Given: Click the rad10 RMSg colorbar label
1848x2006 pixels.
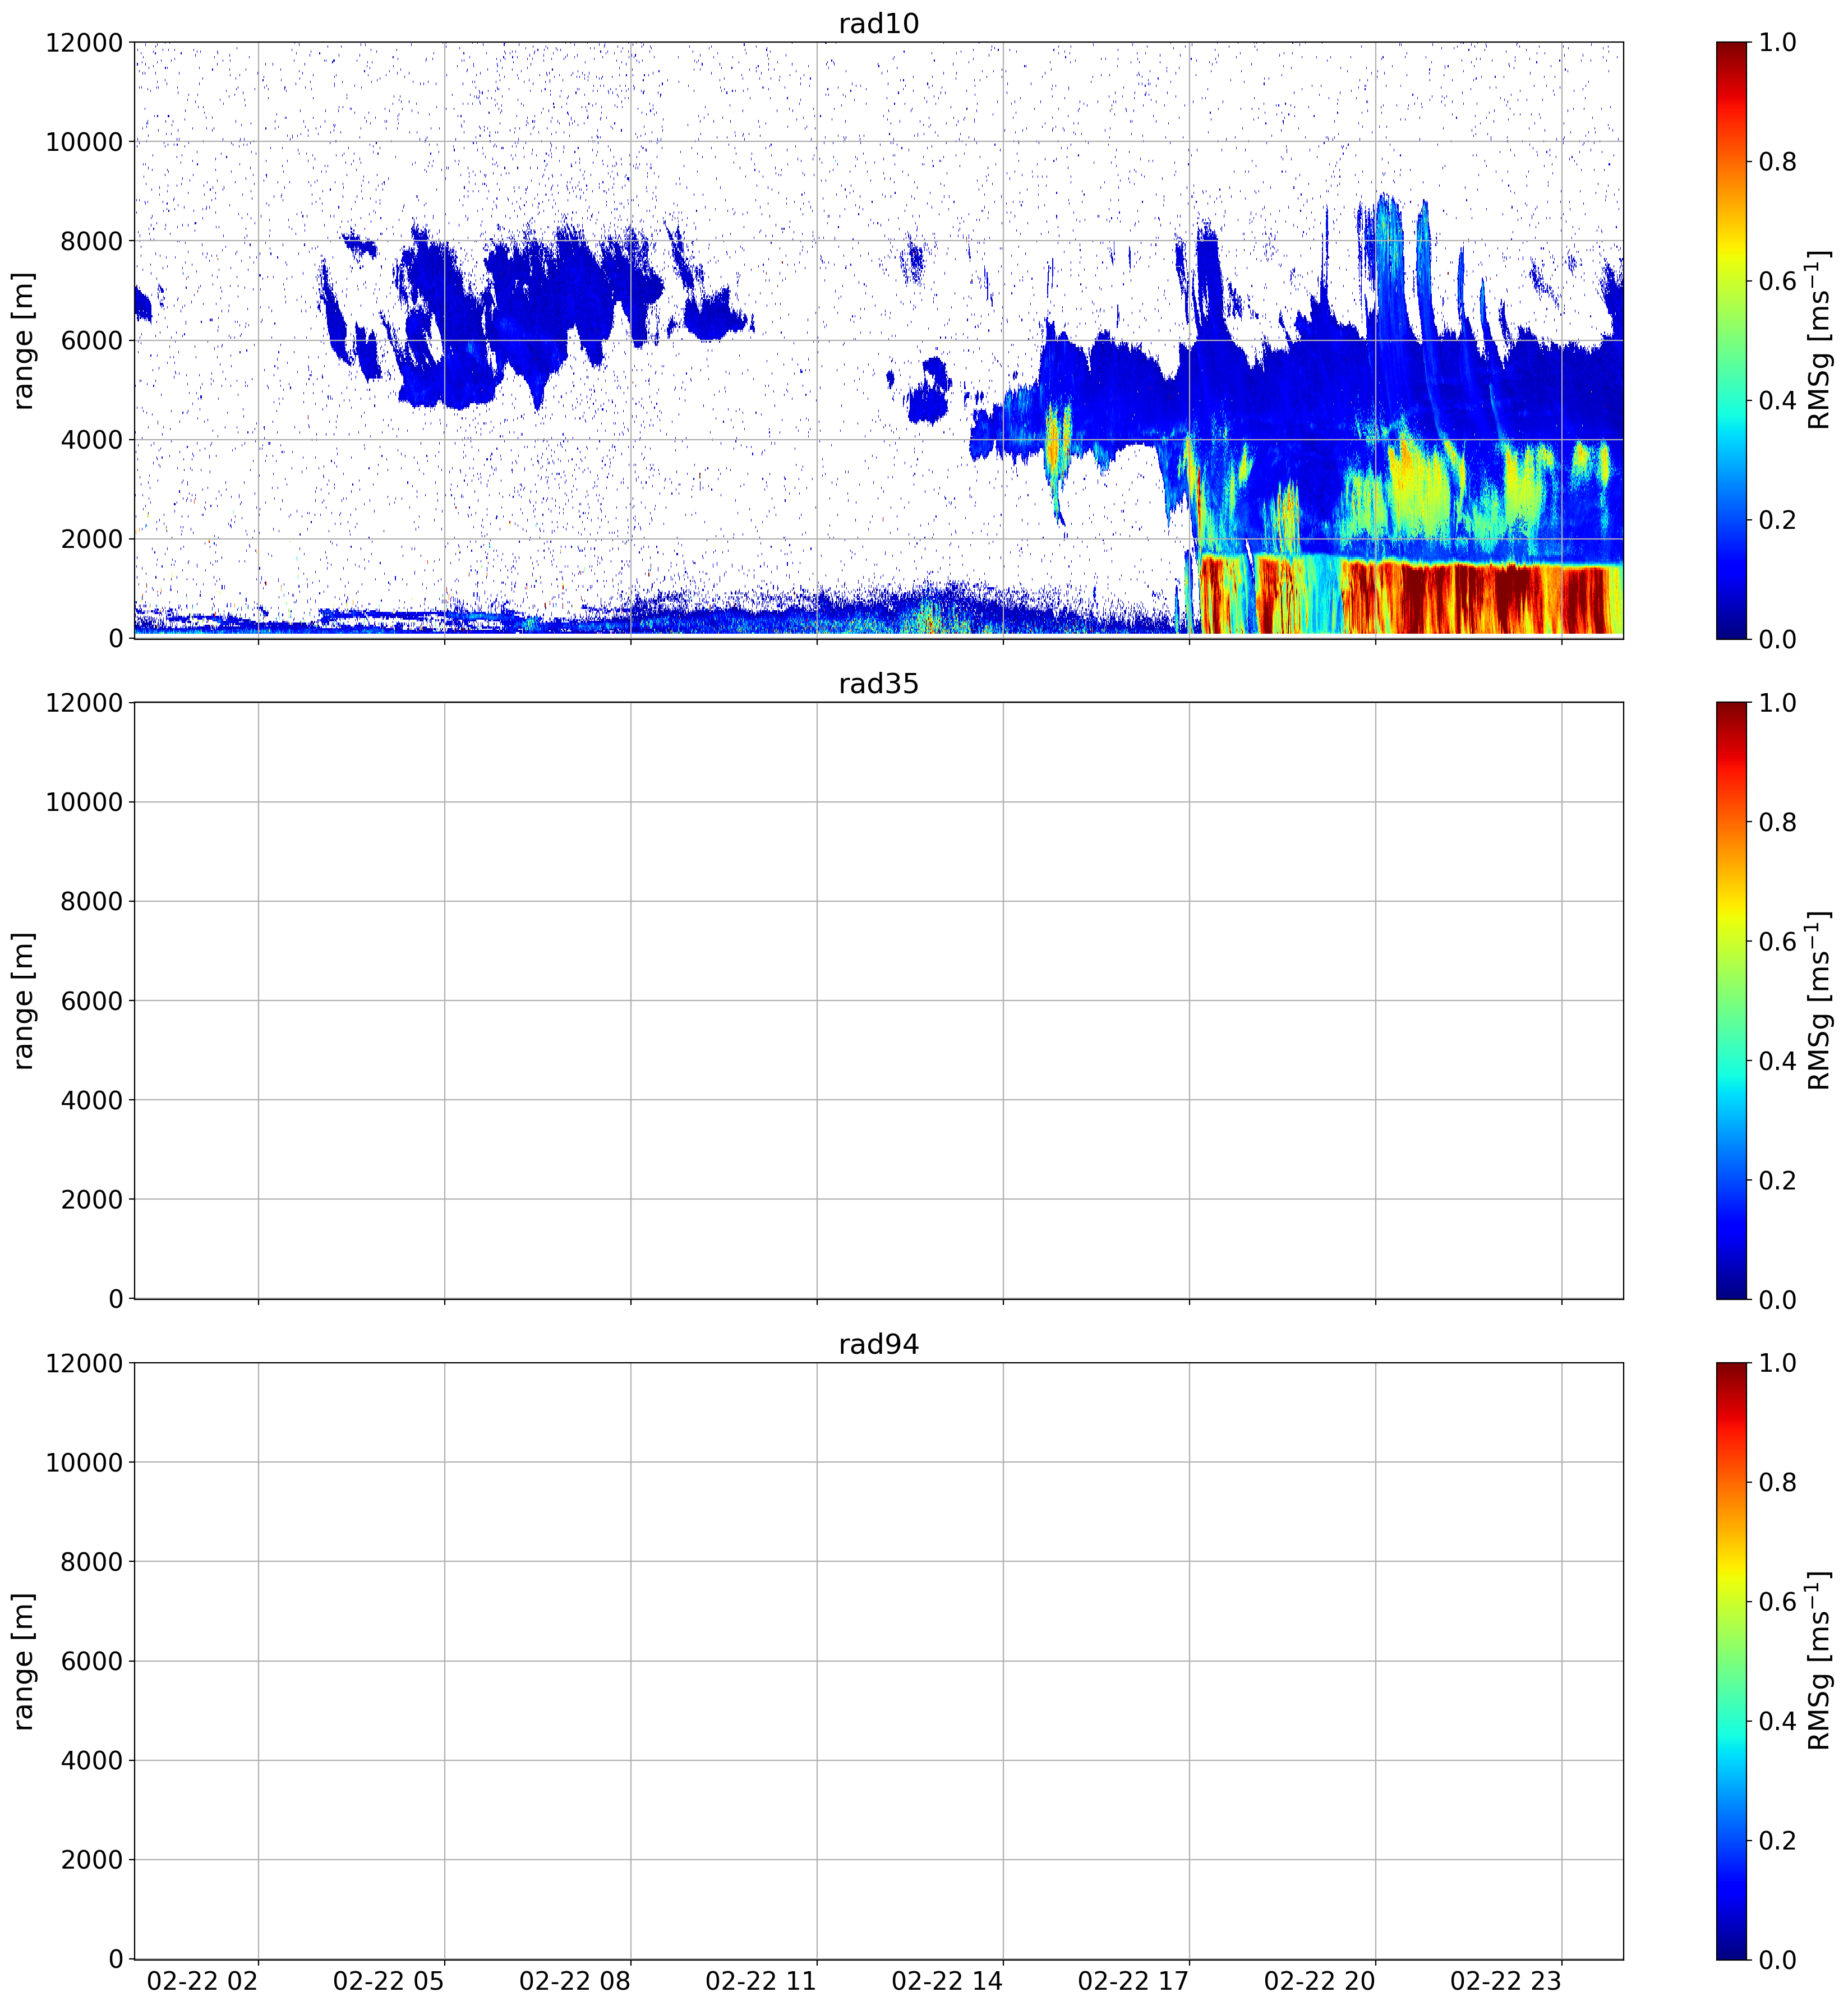Looking at the screenshot, I should (x=1819, y=340).
